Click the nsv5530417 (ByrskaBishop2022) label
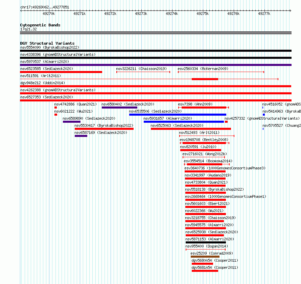Screen dimensions: 301x284 pyautogui.click(x=104, y=125)
